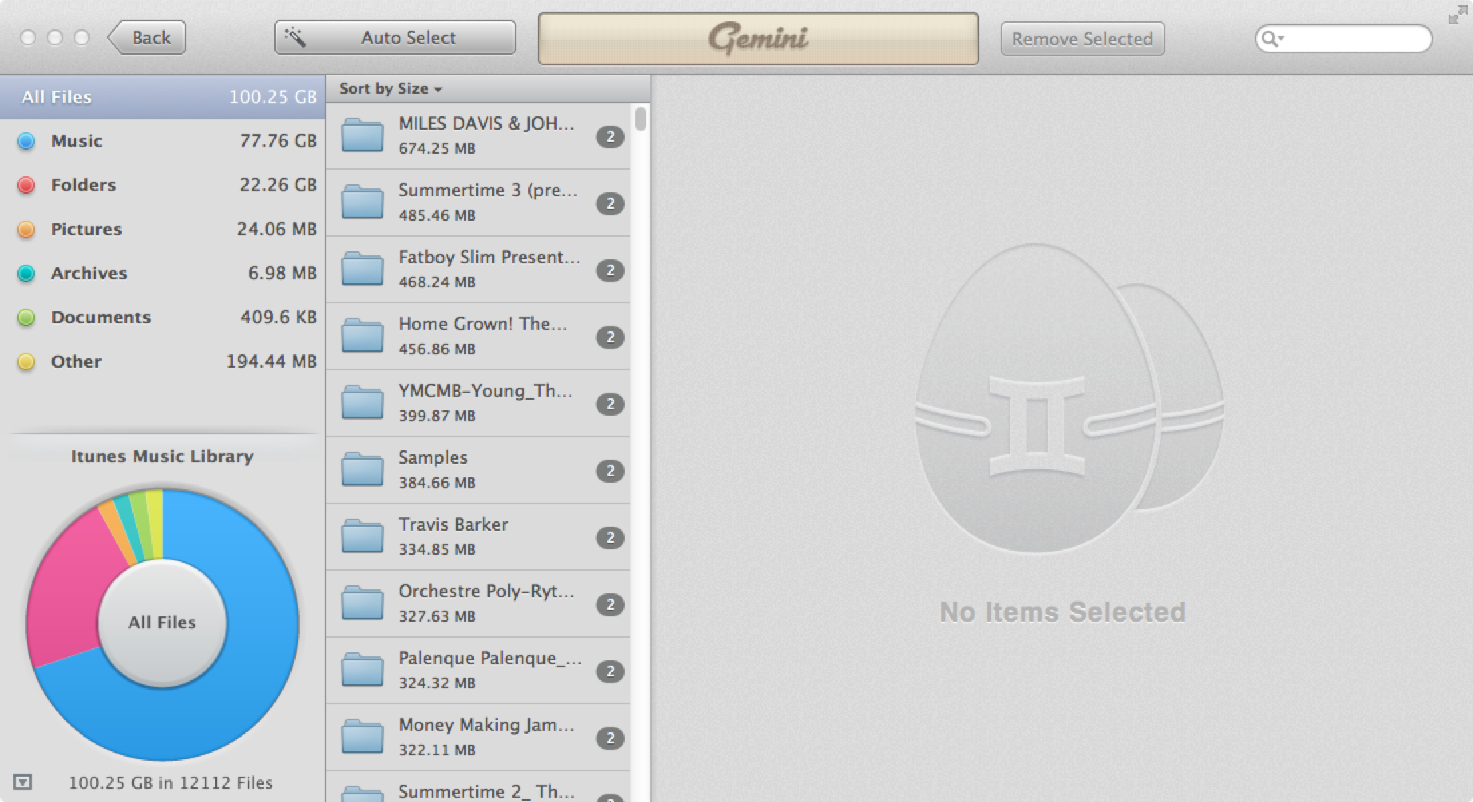Viewport: 1473px width, 802px height.
Task: Click duplicate count badge for Home Grown row
Action: point(610,338)
